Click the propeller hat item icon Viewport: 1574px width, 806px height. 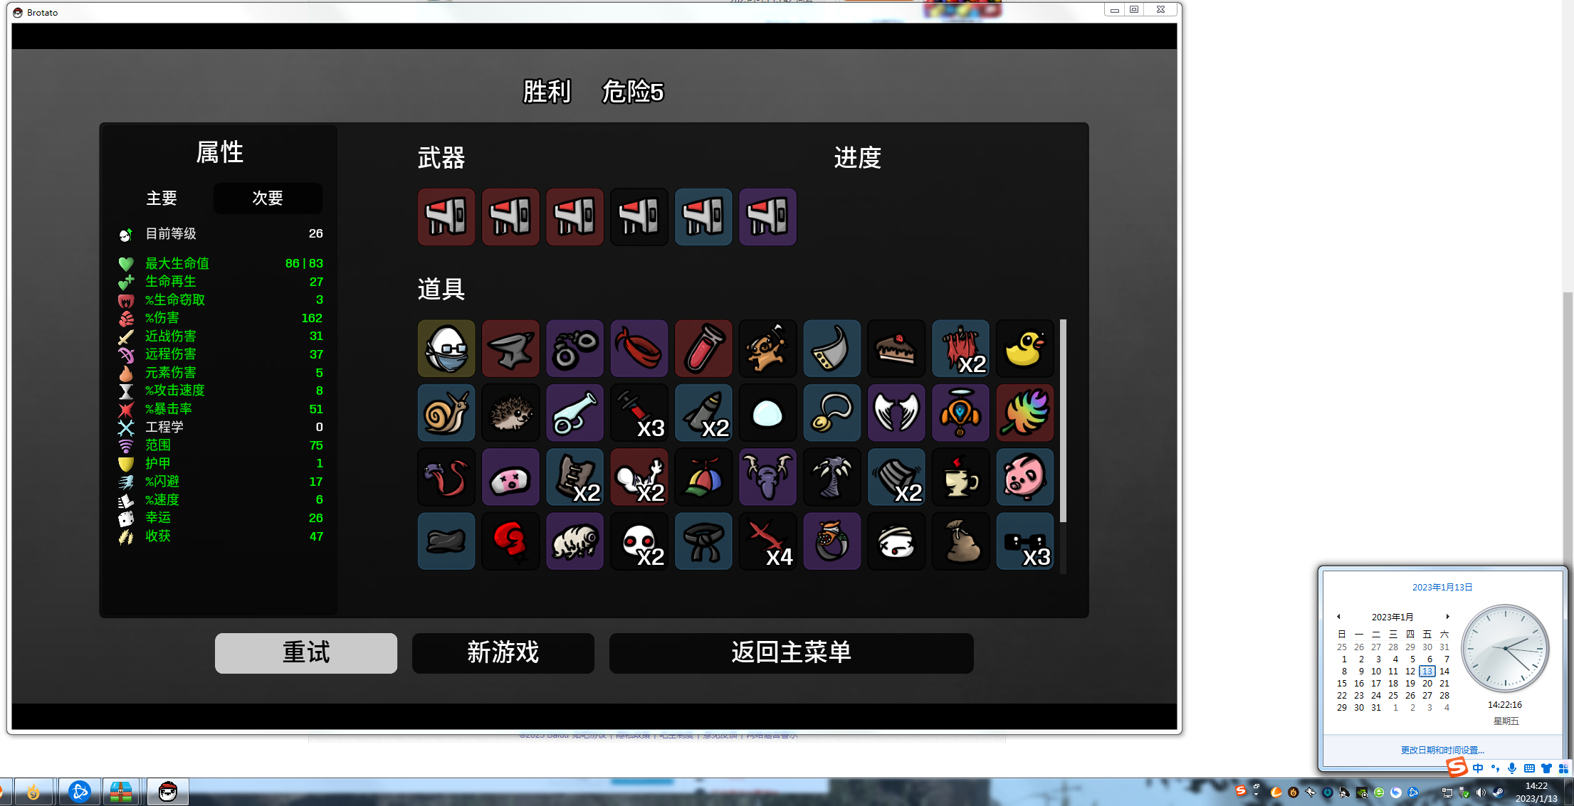pos(703,477)
